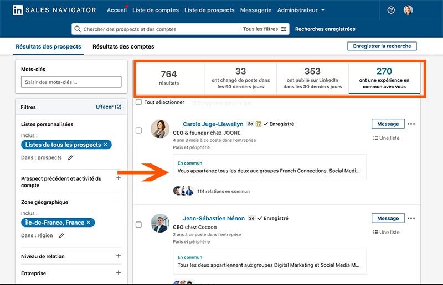Screen dimensions: 443x285
Task: Click the Listes personnalisées filter heading
Action: (x=47, y=124)
